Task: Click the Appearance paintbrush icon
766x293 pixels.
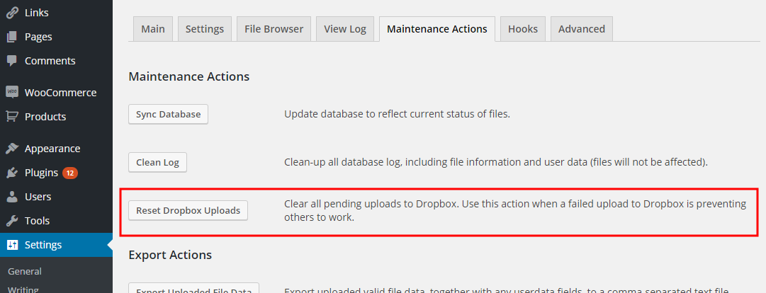Action: (12, 149)
